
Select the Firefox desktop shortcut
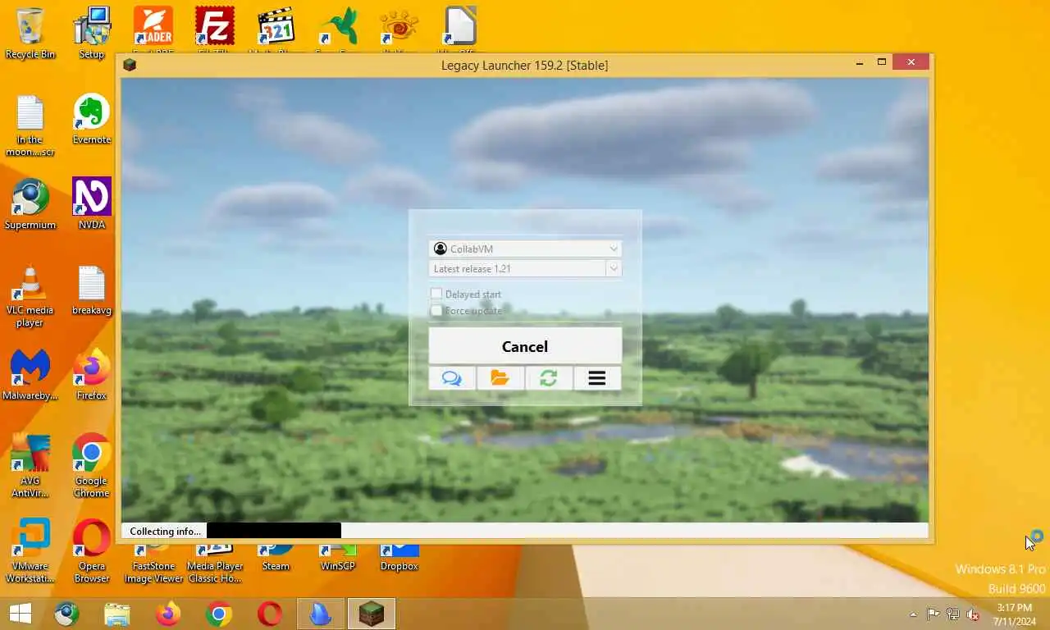(x=92, y=376)
